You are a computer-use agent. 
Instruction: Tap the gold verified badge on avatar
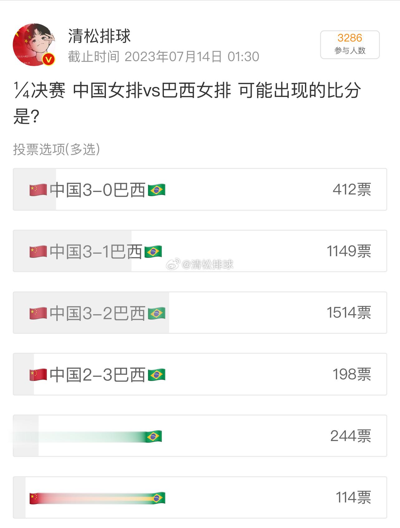49,59
